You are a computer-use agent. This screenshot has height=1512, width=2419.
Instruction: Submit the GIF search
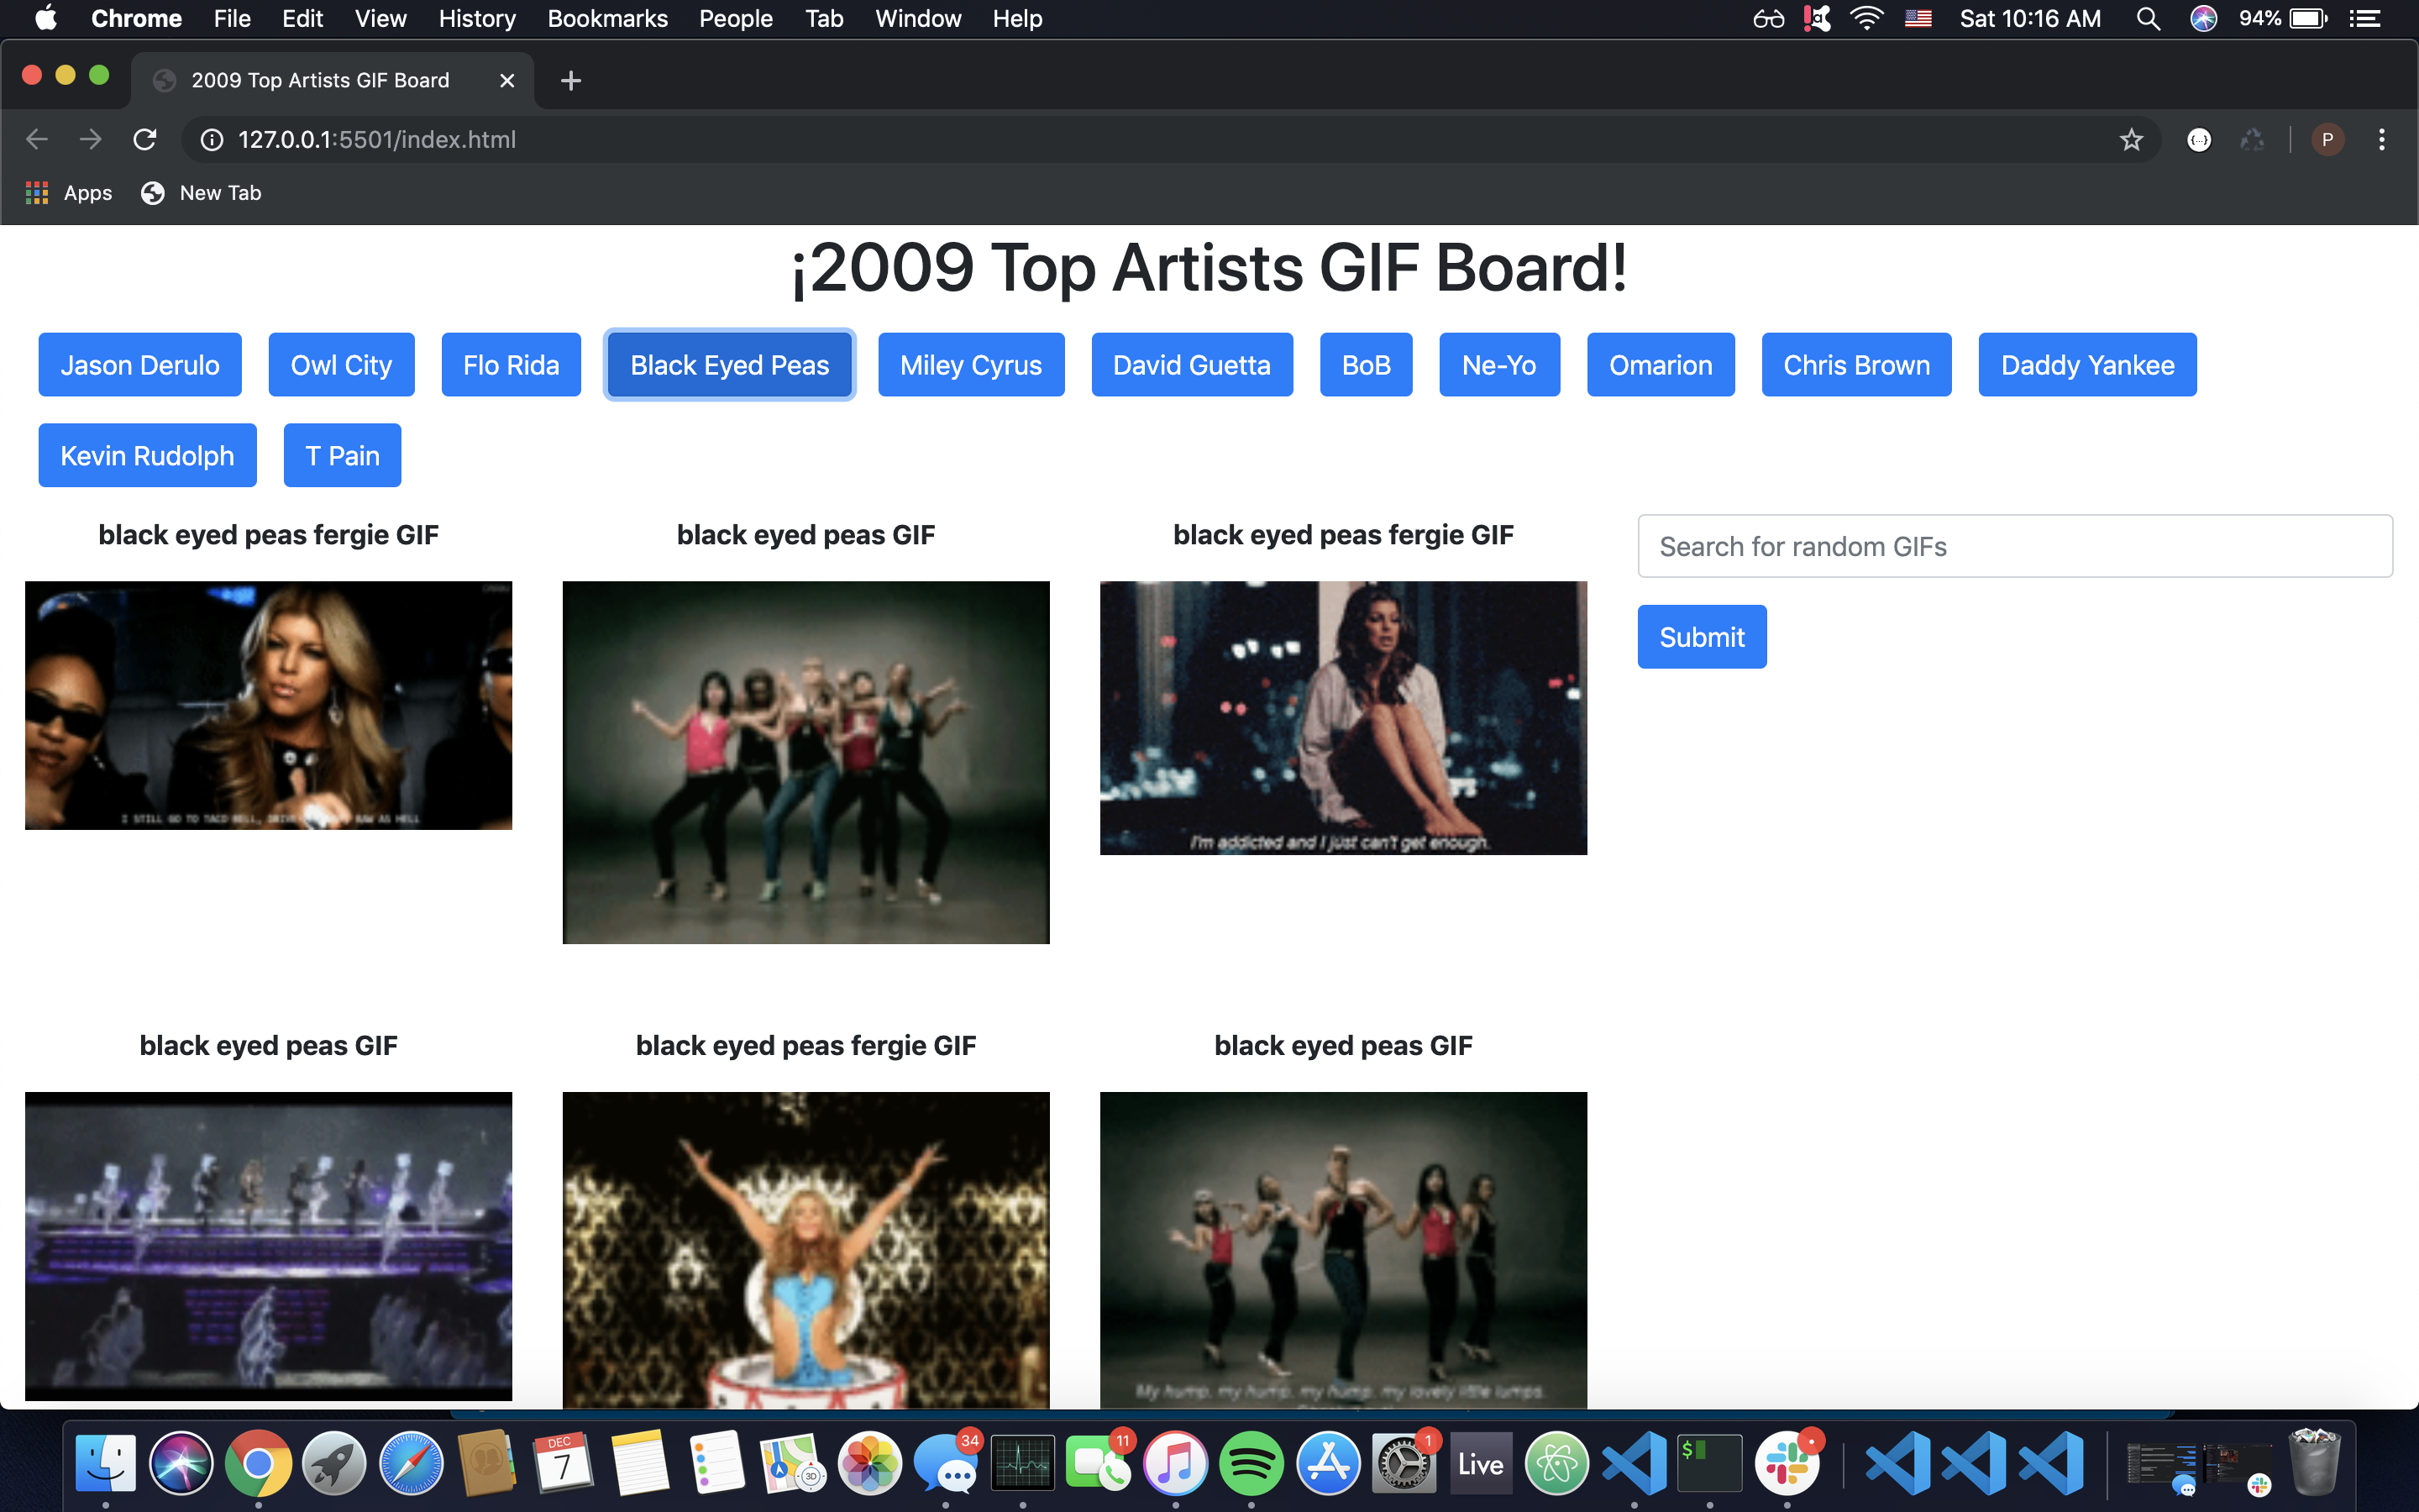pos(1702,637)
